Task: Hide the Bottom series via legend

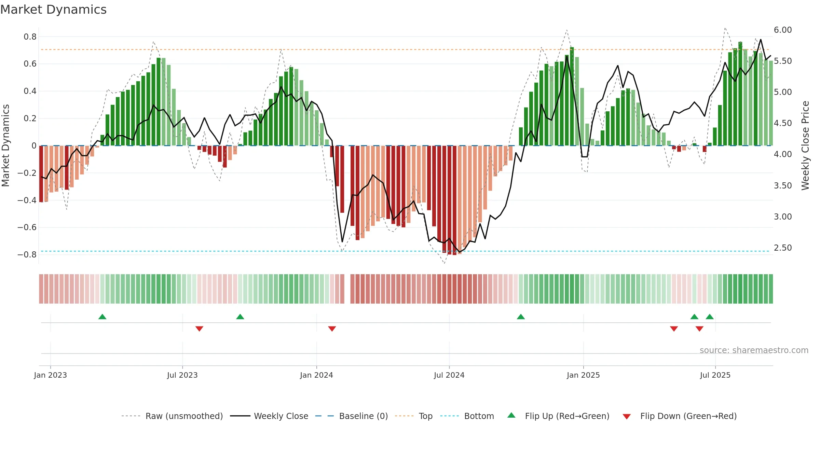Action: [x=467, y=416]
